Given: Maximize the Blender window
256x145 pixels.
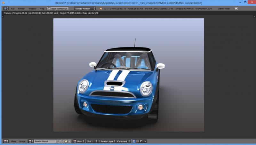Looking at the screenshot, I should (245, 2).
